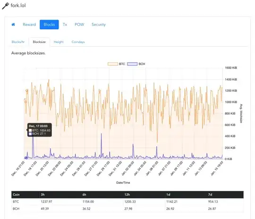Click the Dec, 17 03:03 tooltip header
This screenshot has width=255, height=219.
click(x=38, y=126)
